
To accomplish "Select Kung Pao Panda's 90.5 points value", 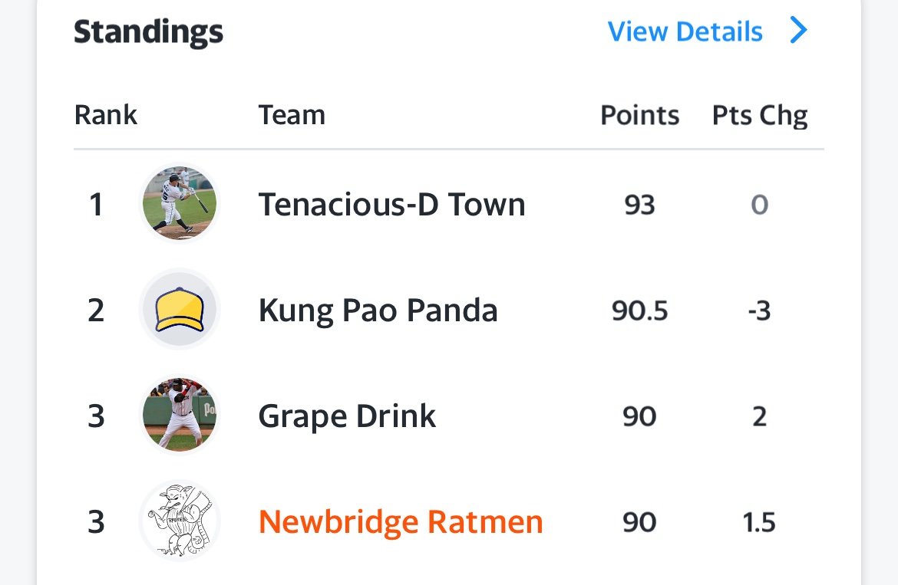I will [x=639, y=311].
